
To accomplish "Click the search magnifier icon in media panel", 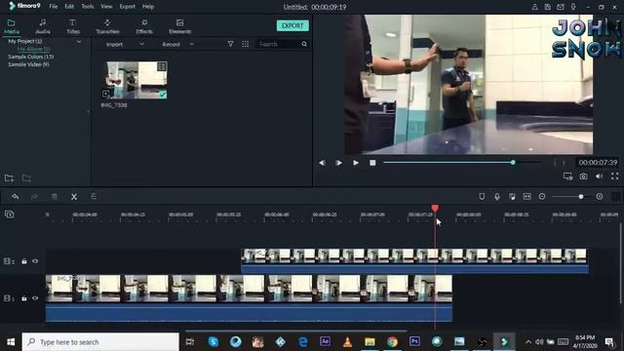I will coord(304,44).
